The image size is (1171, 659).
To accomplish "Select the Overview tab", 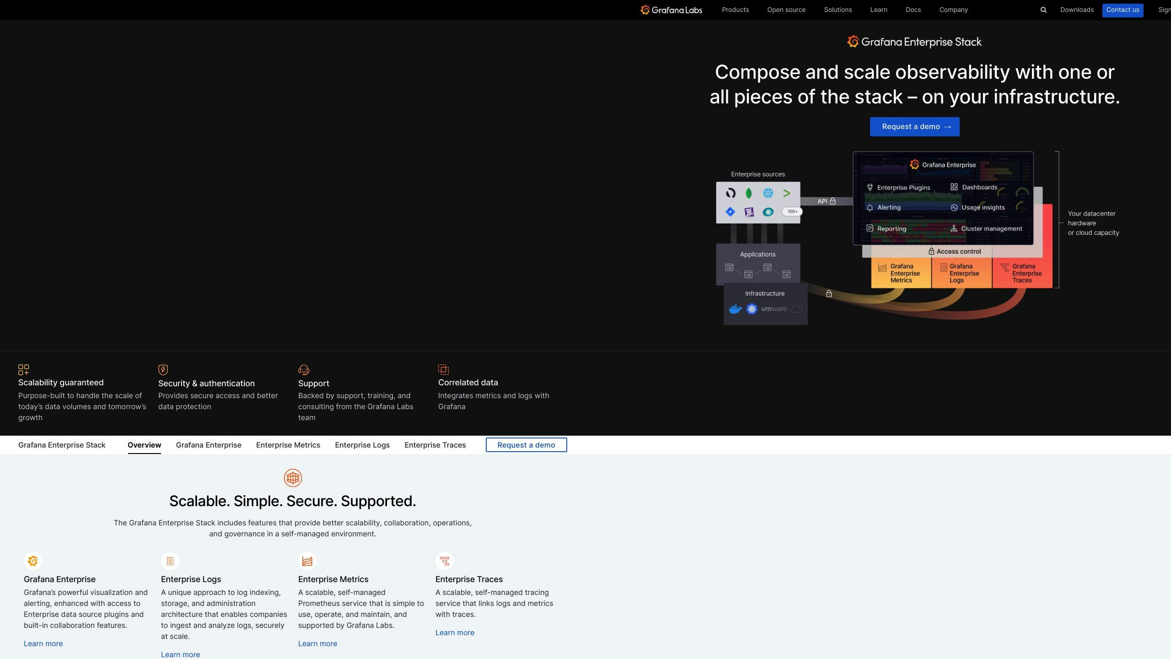I will click(x=144, y=445).
